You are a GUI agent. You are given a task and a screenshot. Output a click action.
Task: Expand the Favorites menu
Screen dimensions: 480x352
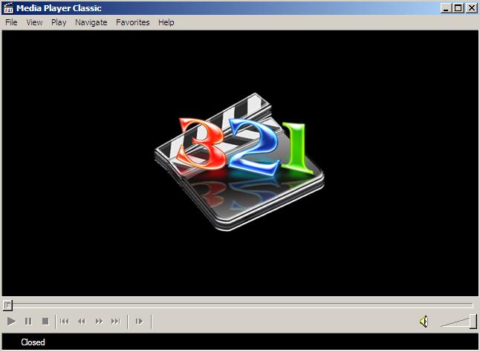[x=132, y=22]
